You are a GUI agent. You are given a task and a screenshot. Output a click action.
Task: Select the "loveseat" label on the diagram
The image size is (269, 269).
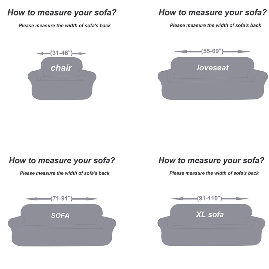pos(213,68)
